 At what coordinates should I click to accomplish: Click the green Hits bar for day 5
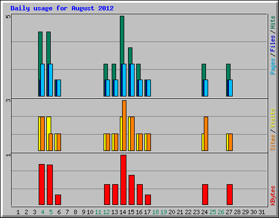tap(48, 48)
